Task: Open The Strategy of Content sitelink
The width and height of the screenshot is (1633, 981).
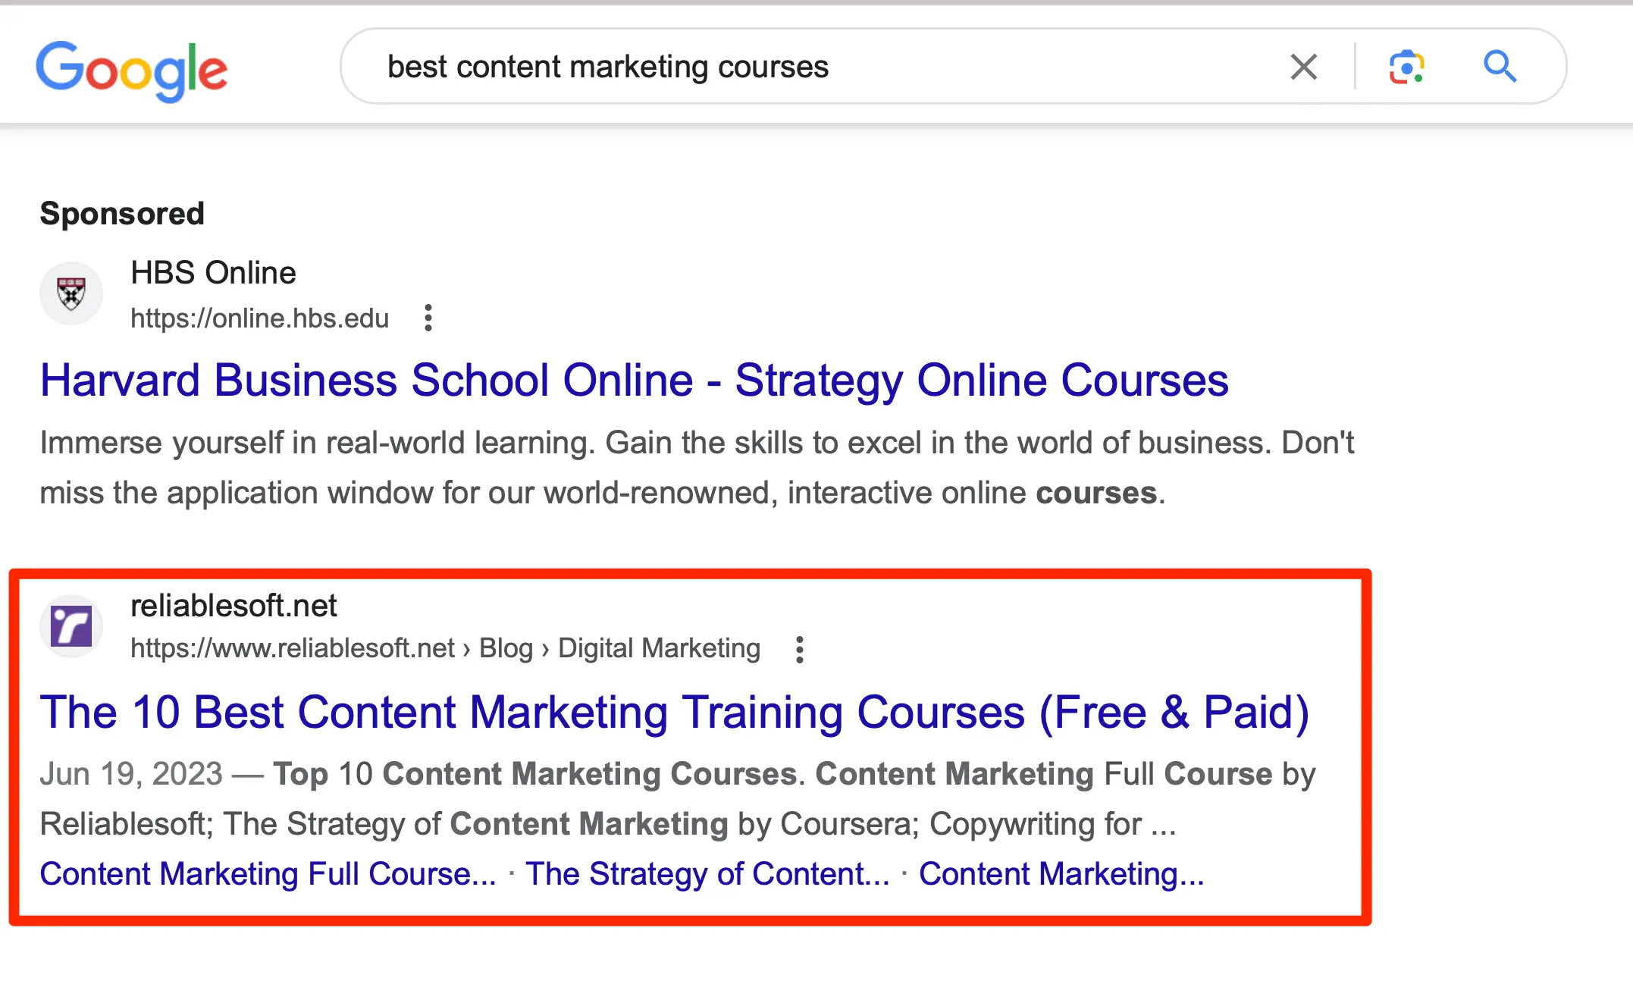Action: 707,874
